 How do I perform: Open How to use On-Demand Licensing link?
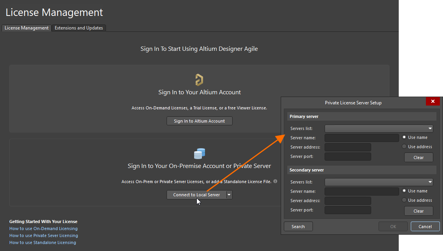pyautogui.click(x=43, y=228)
